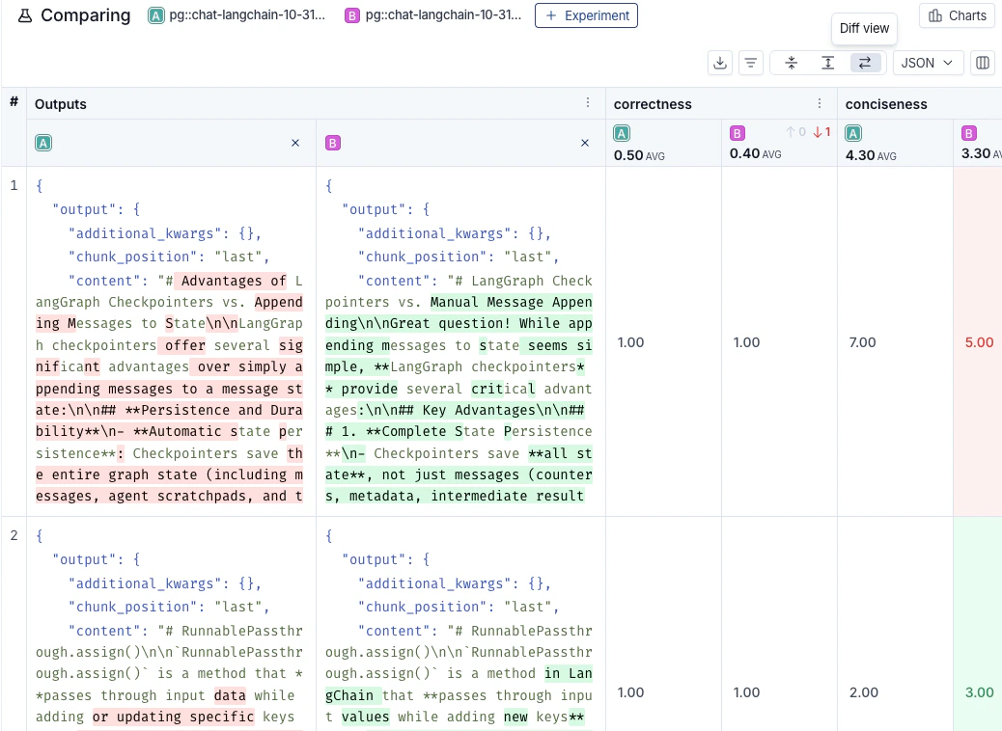Toggle the Diff view button
The image size is (1002, 731).
tap(864, 63)
